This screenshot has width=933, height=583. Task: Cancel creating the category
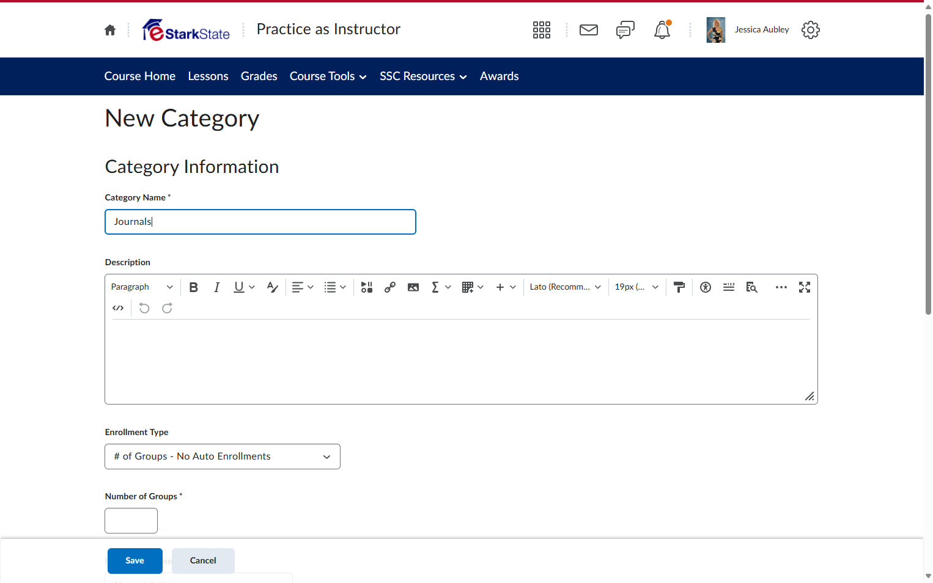(203, 561)
